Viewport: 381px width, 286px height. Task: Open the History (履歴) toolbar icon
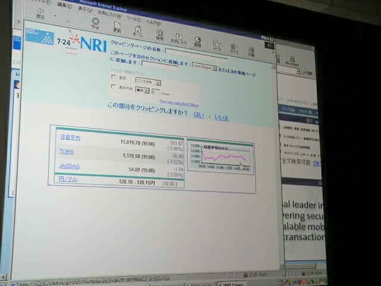198,40
